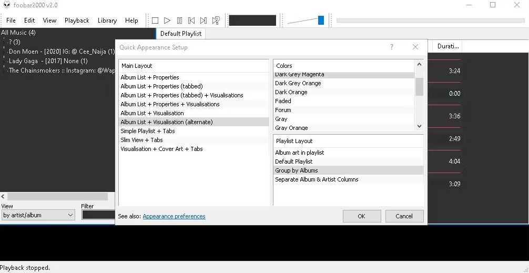Choose Default Playlist layout option
The height and width of the screenshot is (273, 529).
click(349, 161)
